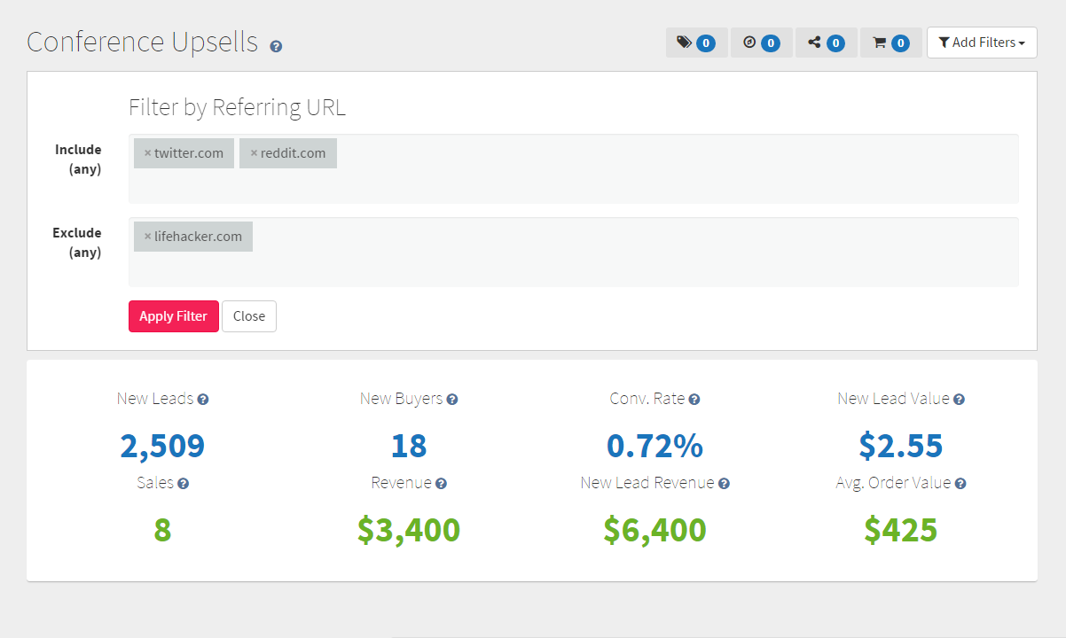Screen dimensions: 1066x638
Task: Click Close to dismiss filter panel
Action: click(249, 316)
